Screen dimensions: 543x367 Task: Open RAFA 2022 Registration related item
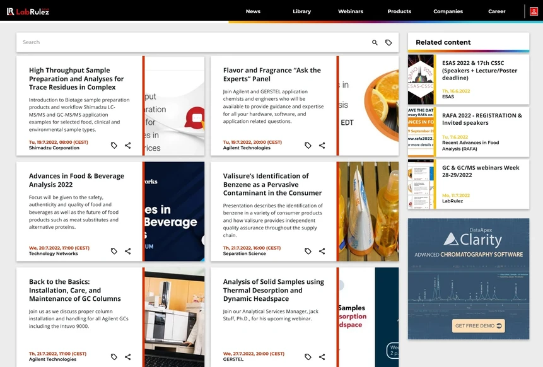[x=482, y=119]
